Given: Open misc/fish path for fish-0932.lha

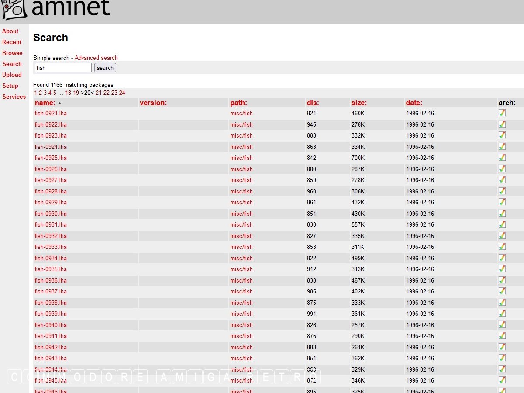Looking at the screenshot, I should [x=241, y=236].
